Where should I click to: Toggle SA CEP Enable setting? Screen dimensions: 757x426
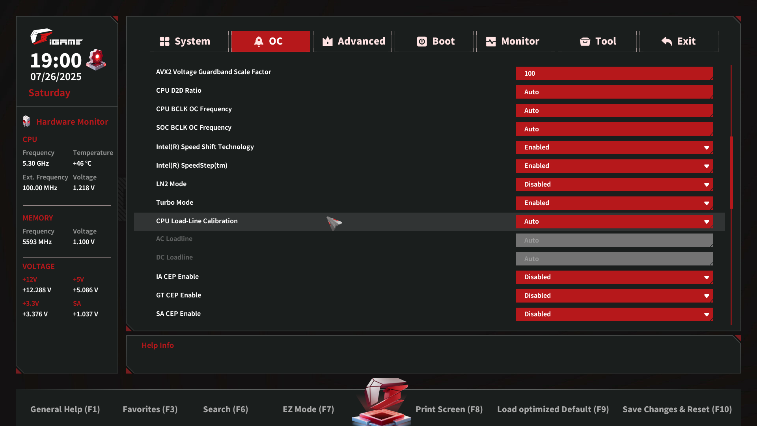pos(614,314)
